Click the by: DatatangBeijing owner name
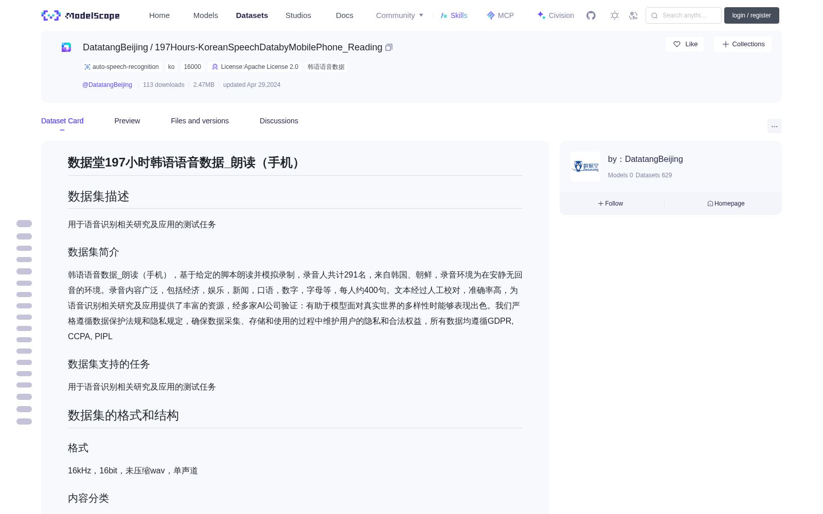823x514 pixels. 646,159
